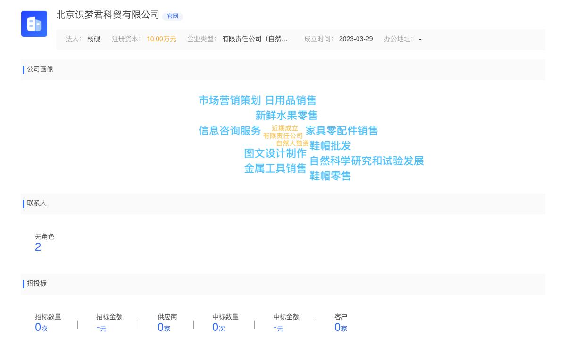The image size is (566, 355).
Task: Click the 供应商 value 0家
Action: [x=164, y=328]
